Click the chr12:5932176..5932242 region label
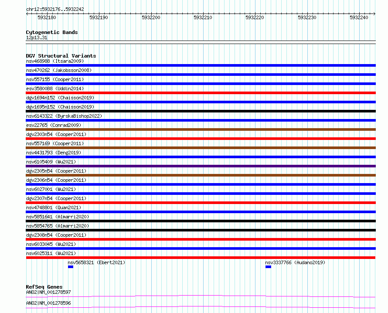Screen dimensions: 388x313 click(x=55, y=10)
